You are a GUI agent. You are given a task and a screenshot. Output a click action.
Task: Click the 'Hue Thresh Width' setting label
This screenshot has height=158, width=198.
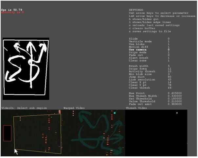tap(143, 96)
